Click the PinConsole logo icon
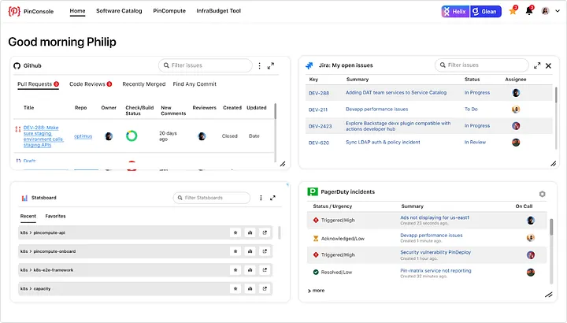567x323 pixels. pyautogui.click(x=14, y=11)
